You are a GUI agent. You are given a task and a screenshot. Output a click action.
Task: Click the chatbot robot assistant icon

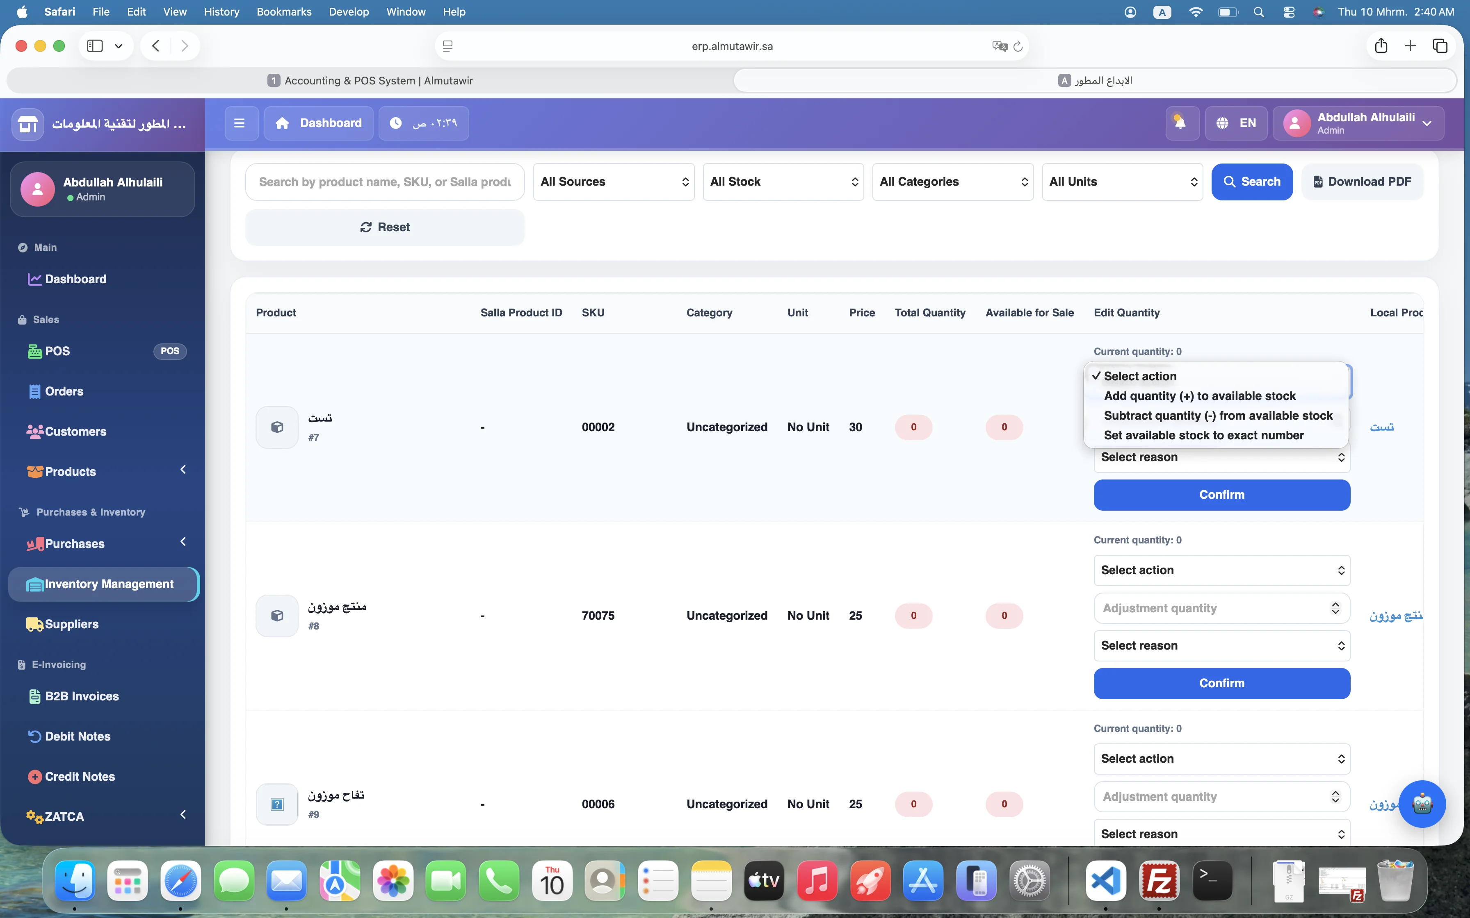[1422, 804]
